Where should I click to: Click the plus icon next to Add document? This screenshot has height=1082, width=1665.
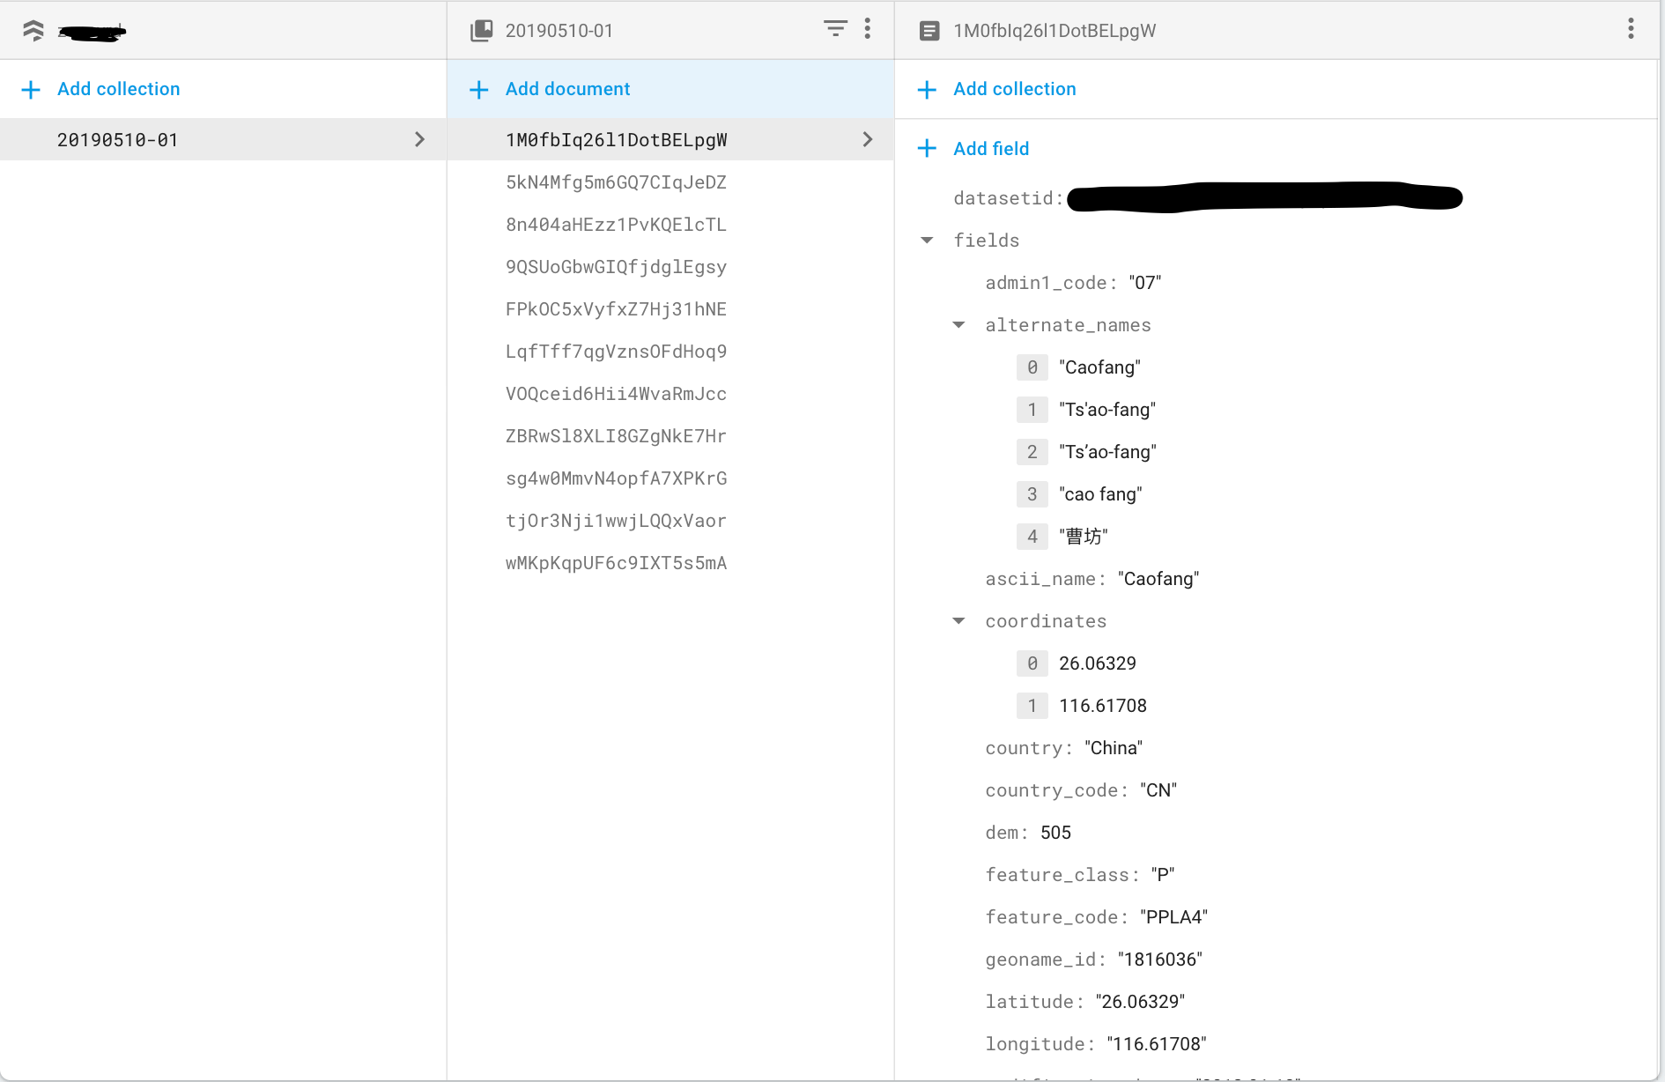pos(478,89)
